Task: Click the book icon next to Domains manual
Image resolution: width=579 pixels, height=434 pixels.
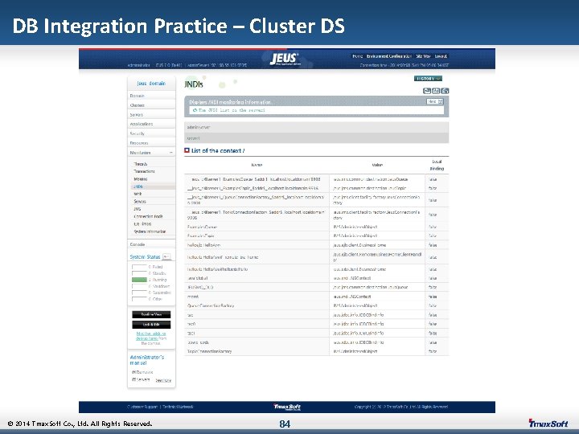Action: [x=133, y=372]
